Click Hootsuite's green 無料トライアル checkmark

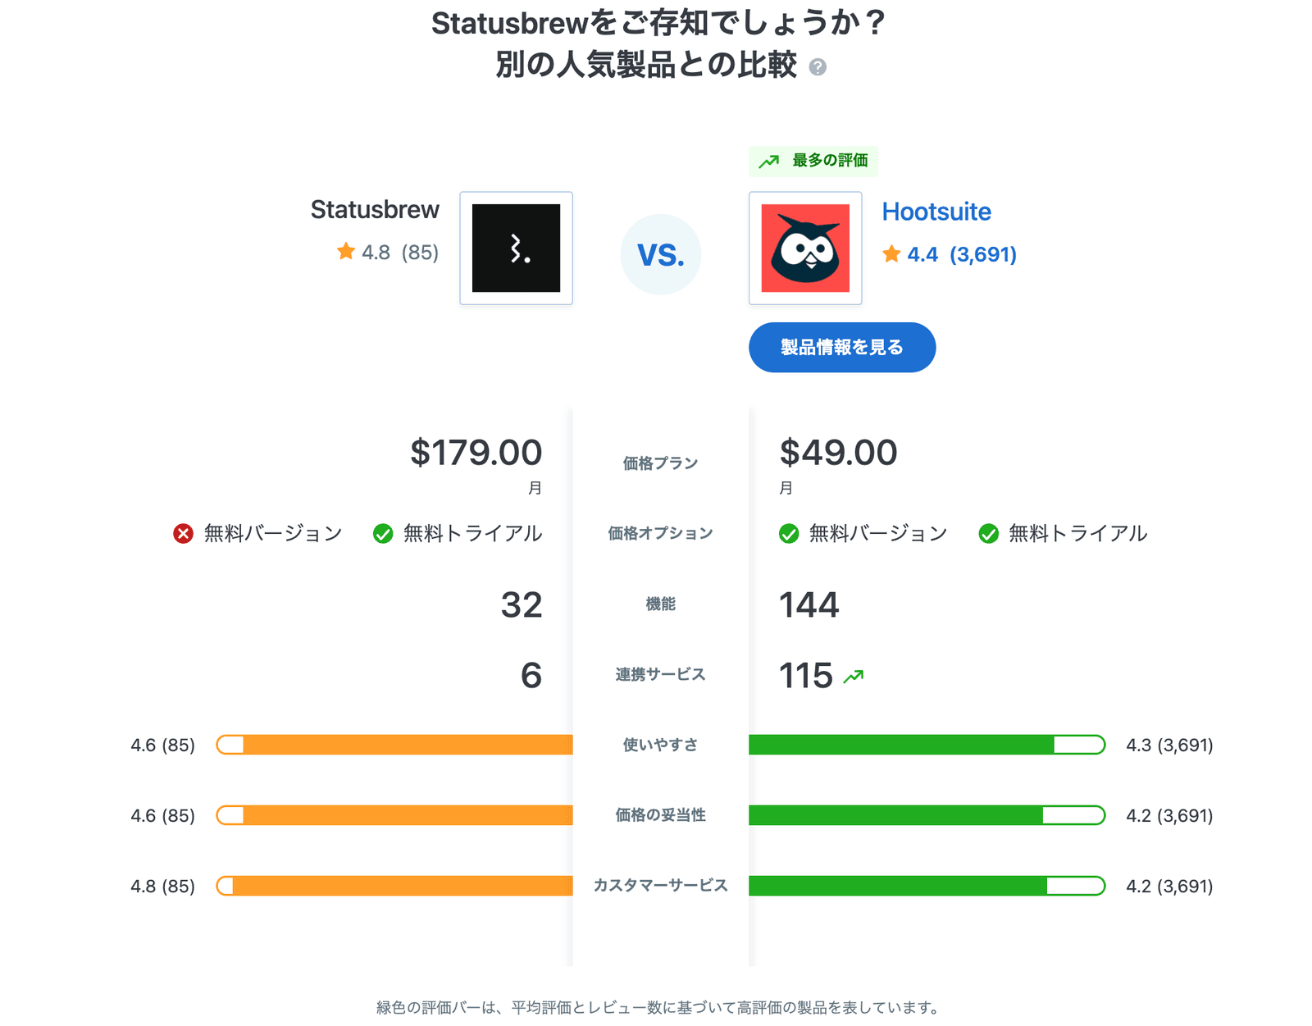coord(988,534)
